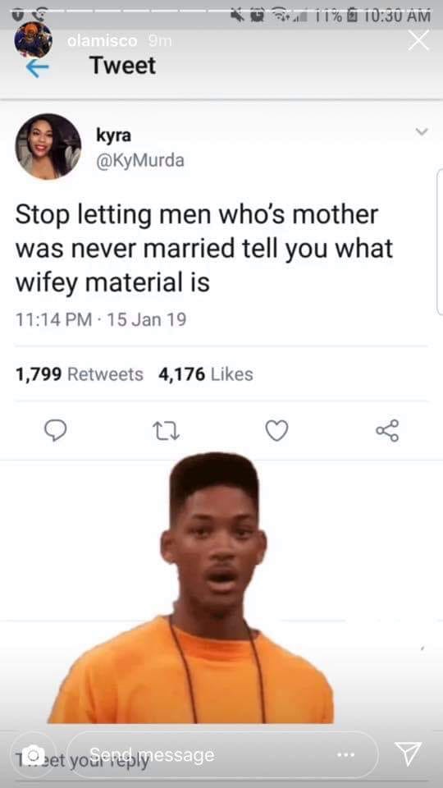View the 4,176 Likes list
Screen dimensions: 443x788
206,374
